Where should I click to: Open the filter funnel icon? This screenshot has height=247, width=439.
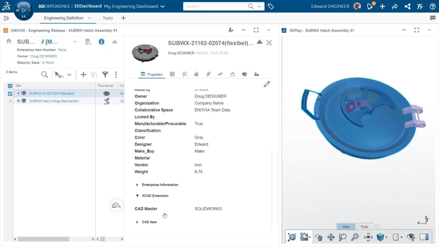click(105, 75)
